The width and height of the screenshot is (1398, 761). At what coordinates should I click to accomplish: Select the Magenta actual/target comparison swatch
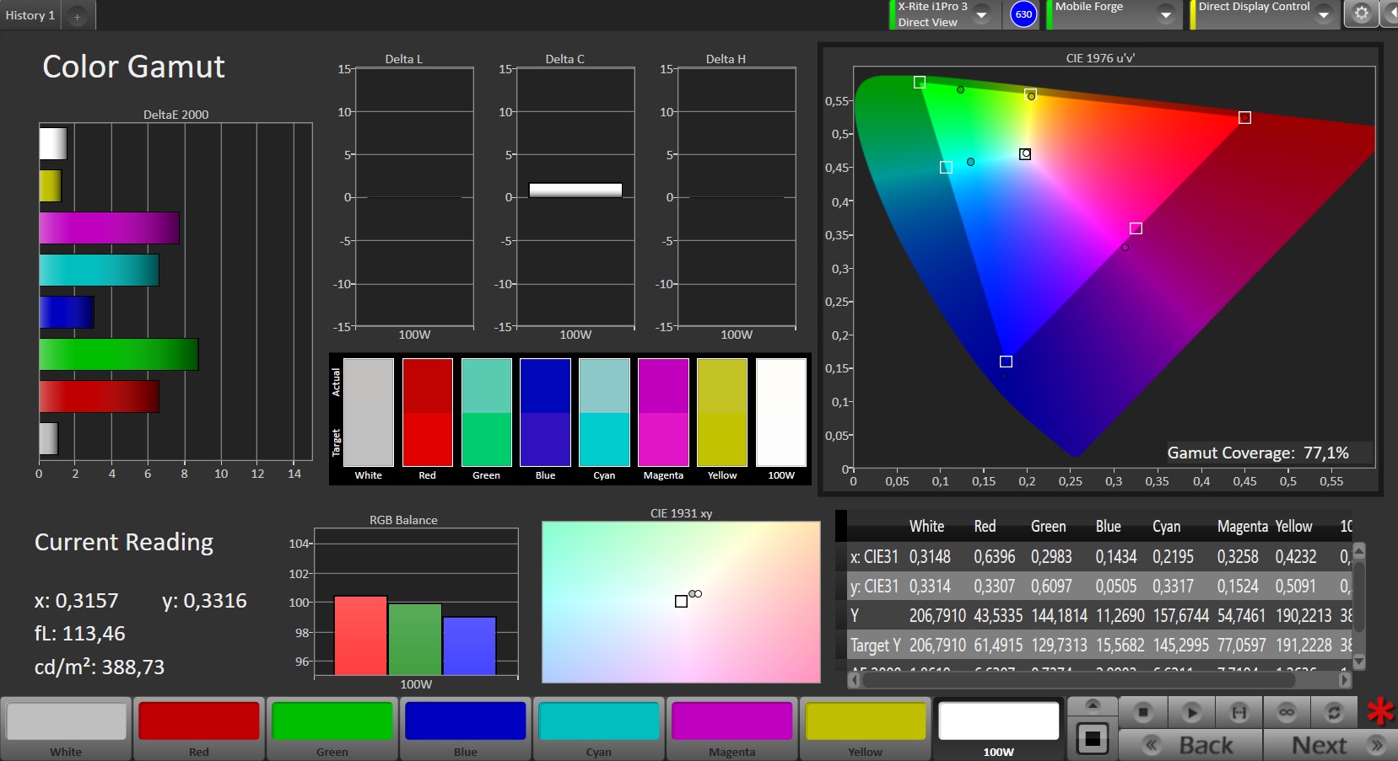664,412
